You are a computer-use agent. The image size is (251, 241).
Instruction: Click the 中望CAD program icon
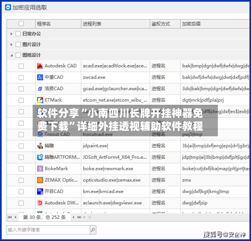click(40, 77)
